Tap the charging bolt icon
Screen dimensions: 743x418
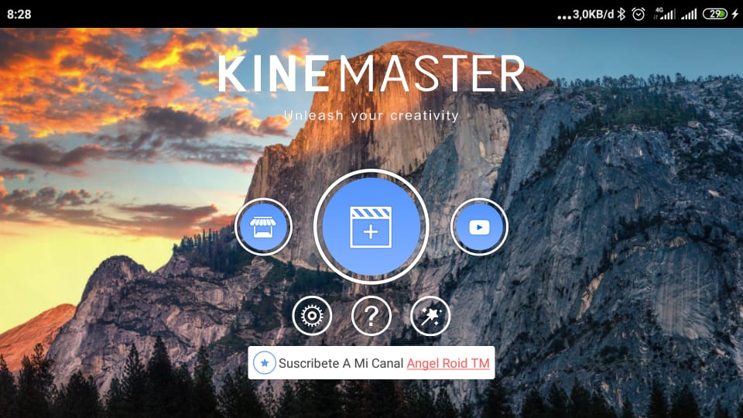click(735, 14)
